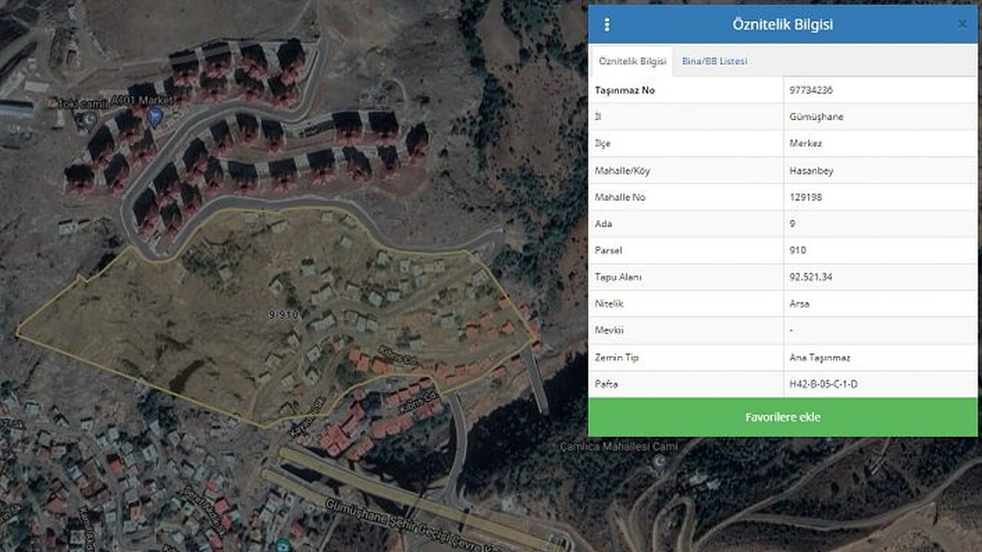Click the Öznitelik Bilgisi panel title bar
Image resolution: width=982 pixels, height=552 pixels.
tap(783, 25)
